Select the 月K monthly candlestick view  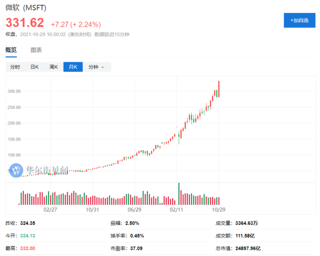73,67
